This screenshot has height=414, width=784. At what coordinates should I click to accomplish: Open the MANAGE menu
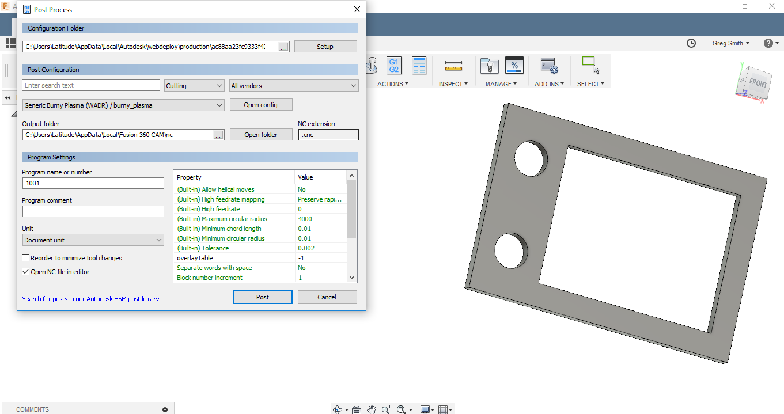point(501,84)
